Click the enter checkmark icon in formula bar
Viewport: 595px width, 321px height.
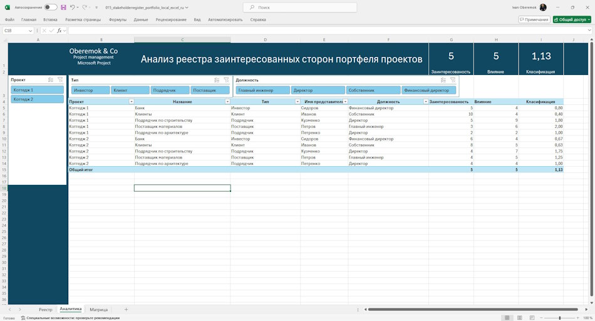(51, 31)
